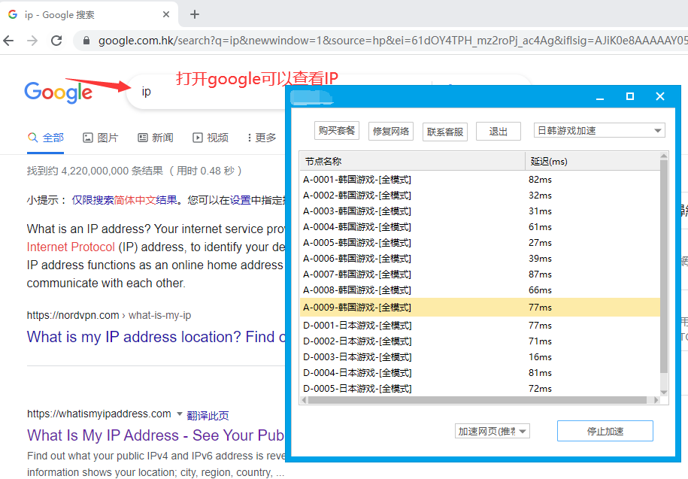Click the 翻译此页 translate link

point(208,415)
